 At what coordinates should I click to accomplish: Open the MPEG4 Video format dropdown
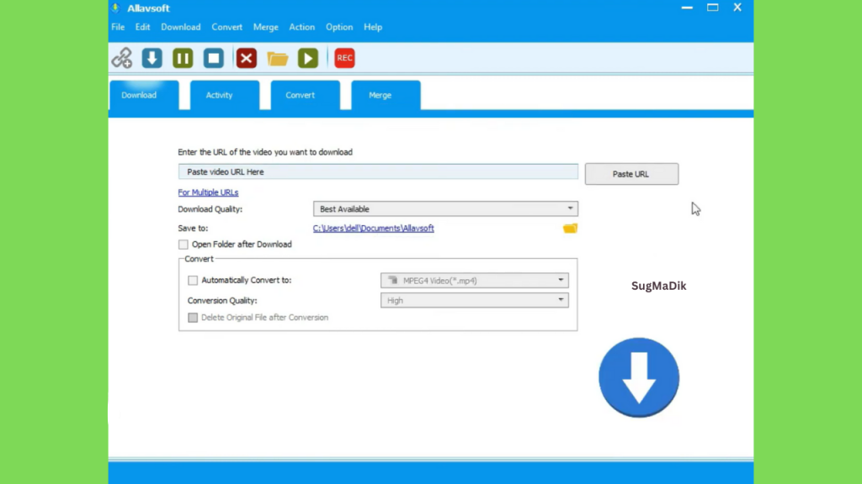tap(475, 281)
